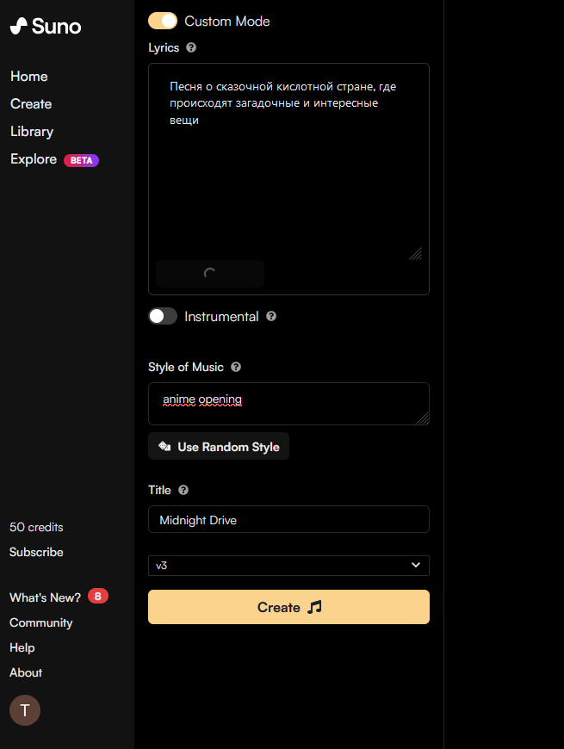The width and height of the screenshot is (564, 749).
Task: Click the Lyrics textarea resize handle
Action: pyautogui.click(x=415, y=253)
